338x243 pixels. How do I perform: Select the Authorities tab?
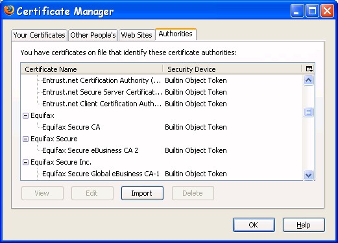coord(176,34)
